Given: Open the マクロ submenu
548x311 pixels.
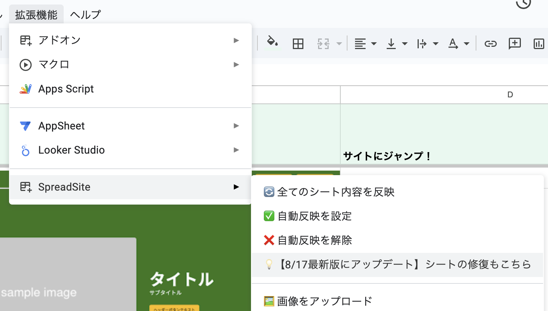Looking at the screenshot, I should pyautogui.click(x=130, y=65).
